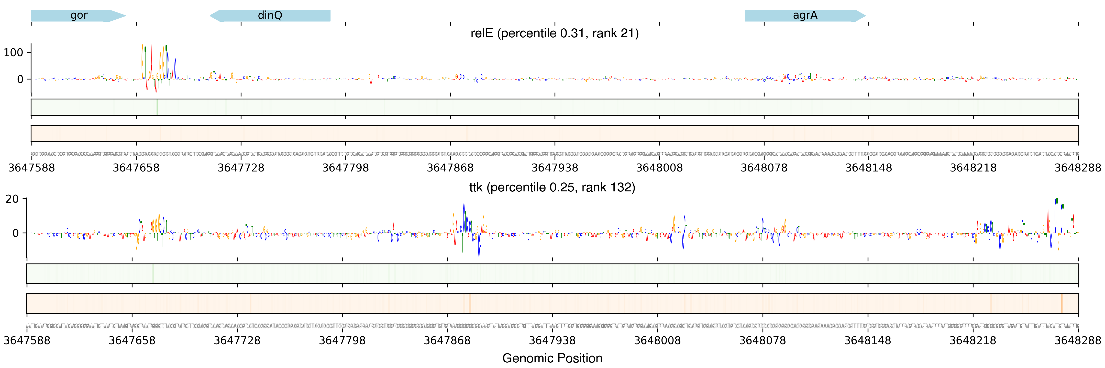This screenshot has height=368, width=1105.
Task: Click the 3648288 tick label under ttk
Action: tap(1078, 341)
